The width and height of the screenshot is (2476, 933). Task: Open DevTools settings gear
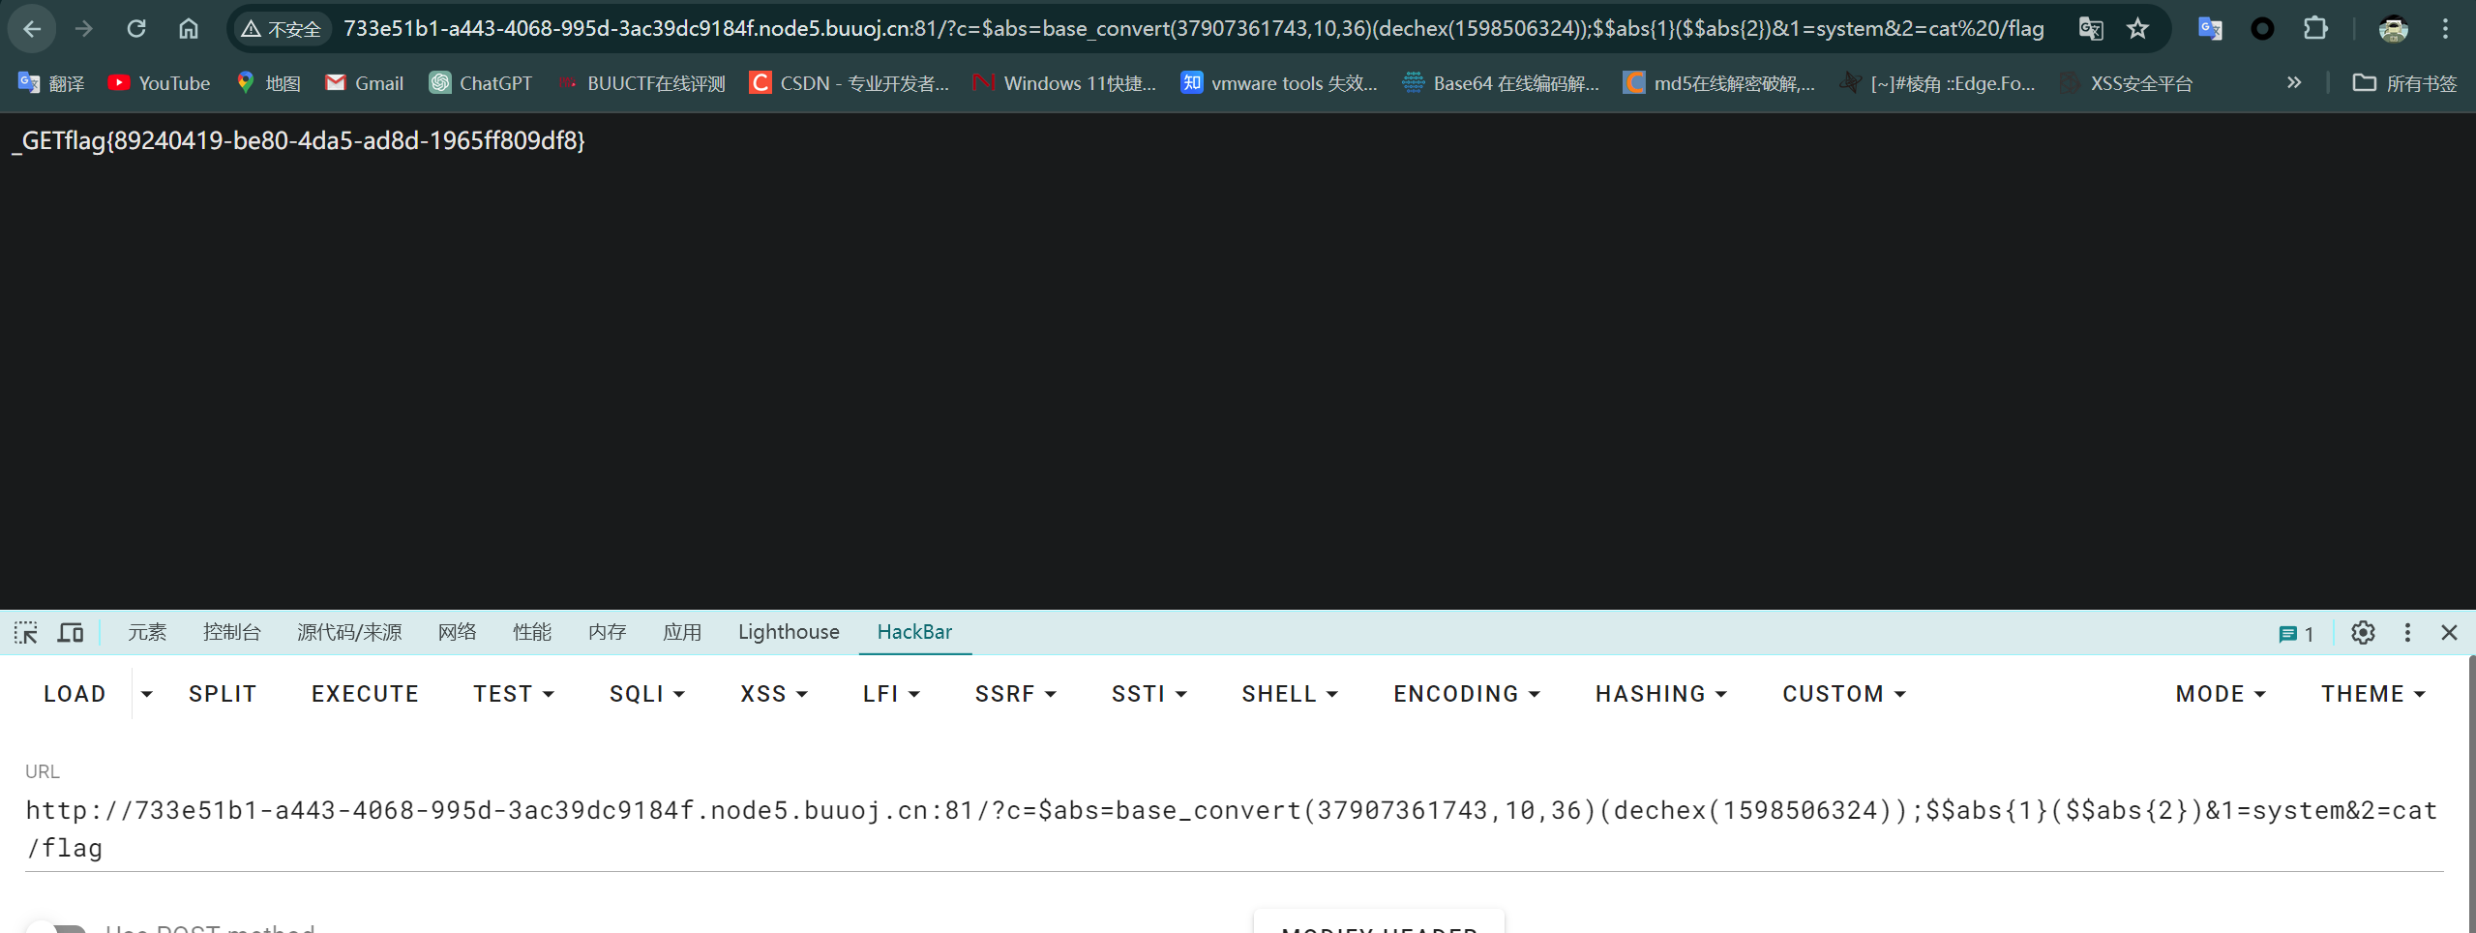click(x=2363, y=633)
